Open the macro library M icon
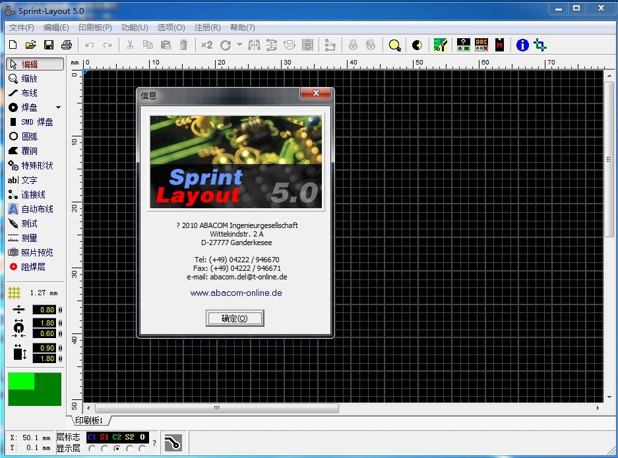The image size is (618, 458). pyautogui.click(x=499, y=45)
